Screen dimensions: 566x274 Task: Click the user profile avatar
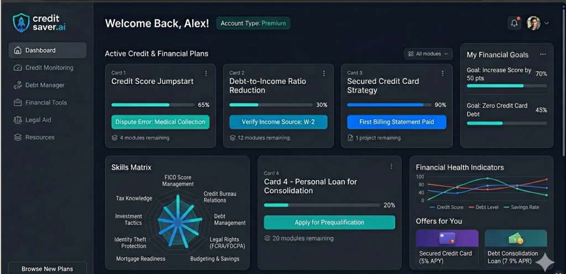coord(533,23)
